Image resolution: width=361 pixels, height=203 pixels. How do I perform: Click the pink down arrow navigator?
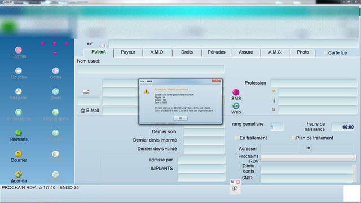click(x=55, y=53)
